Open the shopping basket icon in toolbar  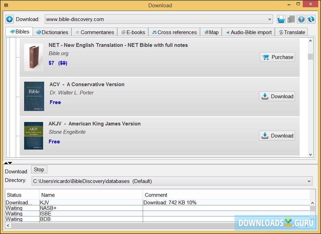tap(281, 19)
